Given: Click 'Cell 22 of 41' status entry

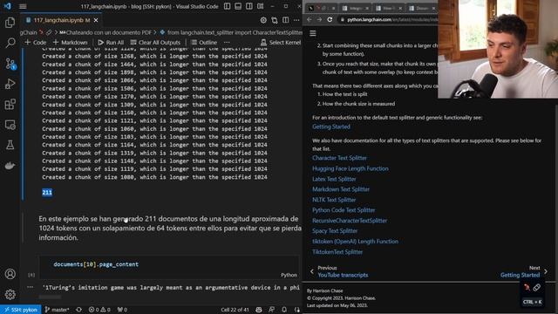Looking at the screenshot, I should (x=235, y=310).
